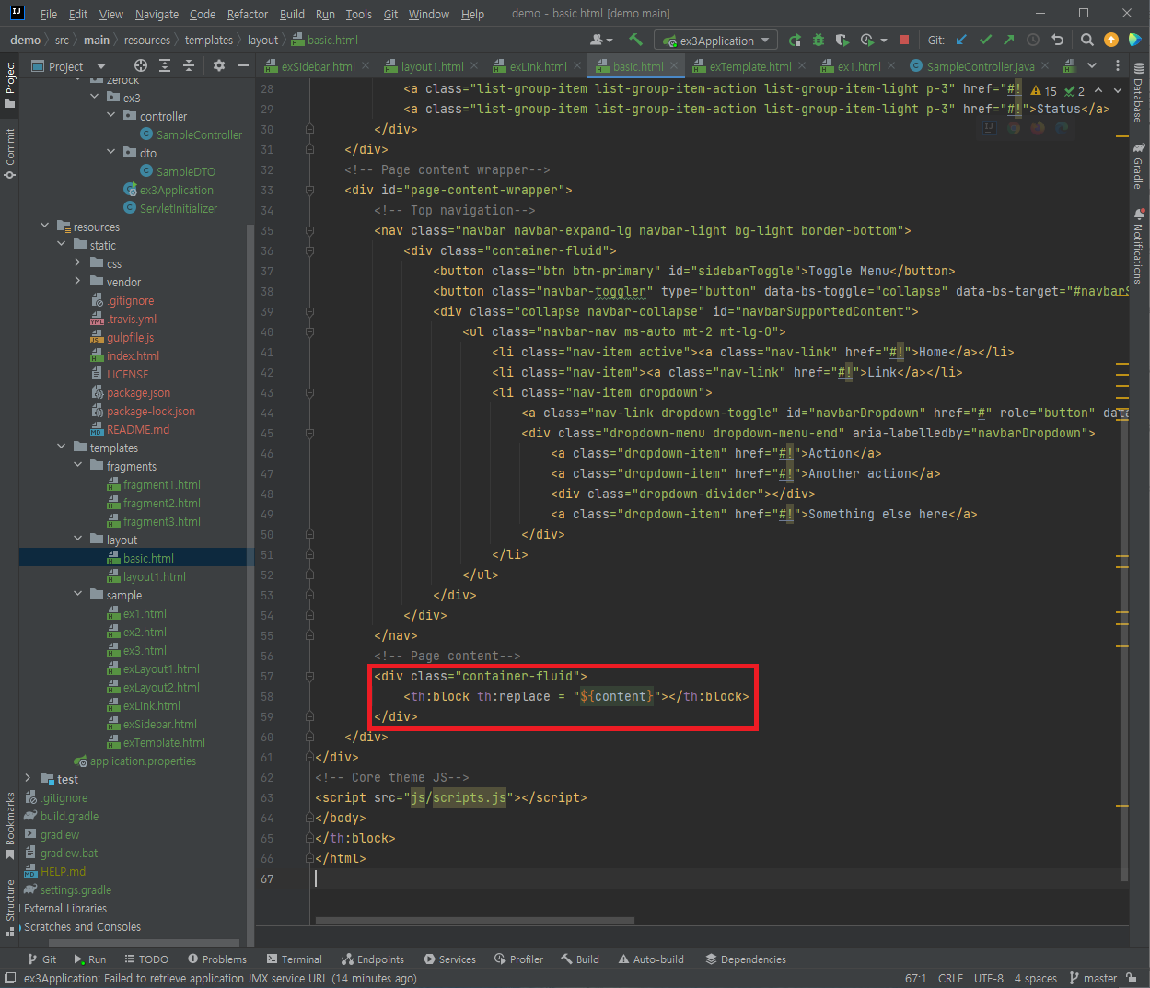The height and width of the screenshot is (988, 1150).
Task: Open the ex3Application run configuration dropdown
Action: coord(716,41)
